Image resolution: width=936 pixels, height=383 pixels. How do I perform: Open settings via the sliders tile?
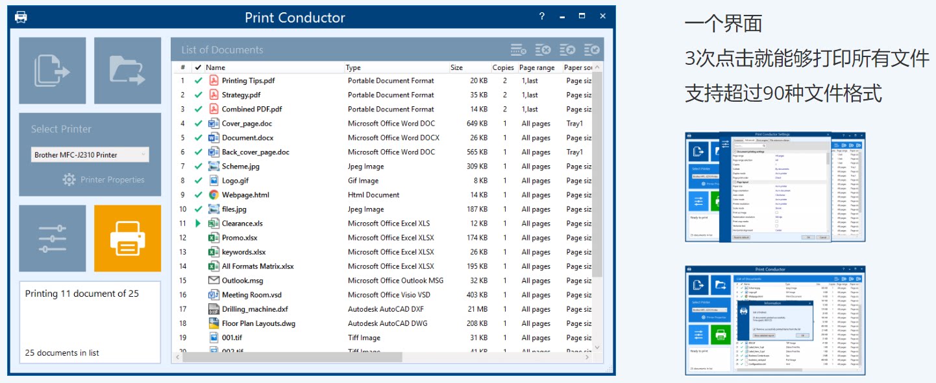coord(53,238)
